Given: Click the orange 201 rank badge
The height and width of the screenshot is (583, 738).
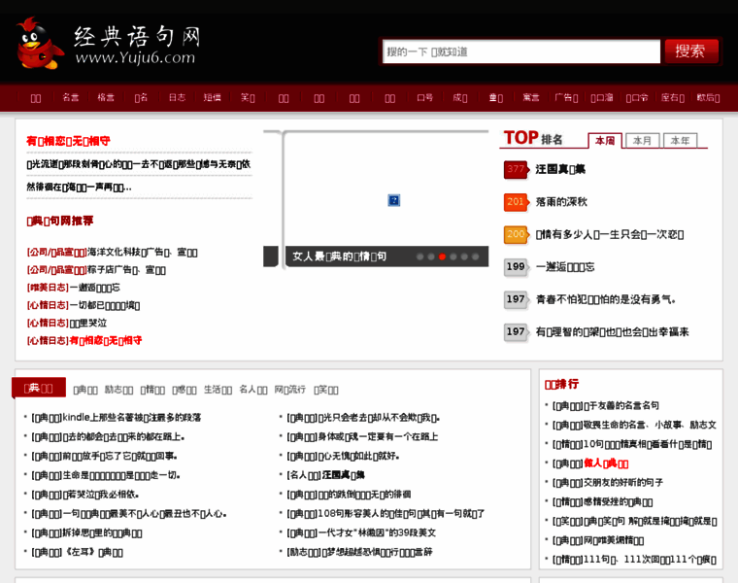Looking at the screenshot, I should click(516, 202).
